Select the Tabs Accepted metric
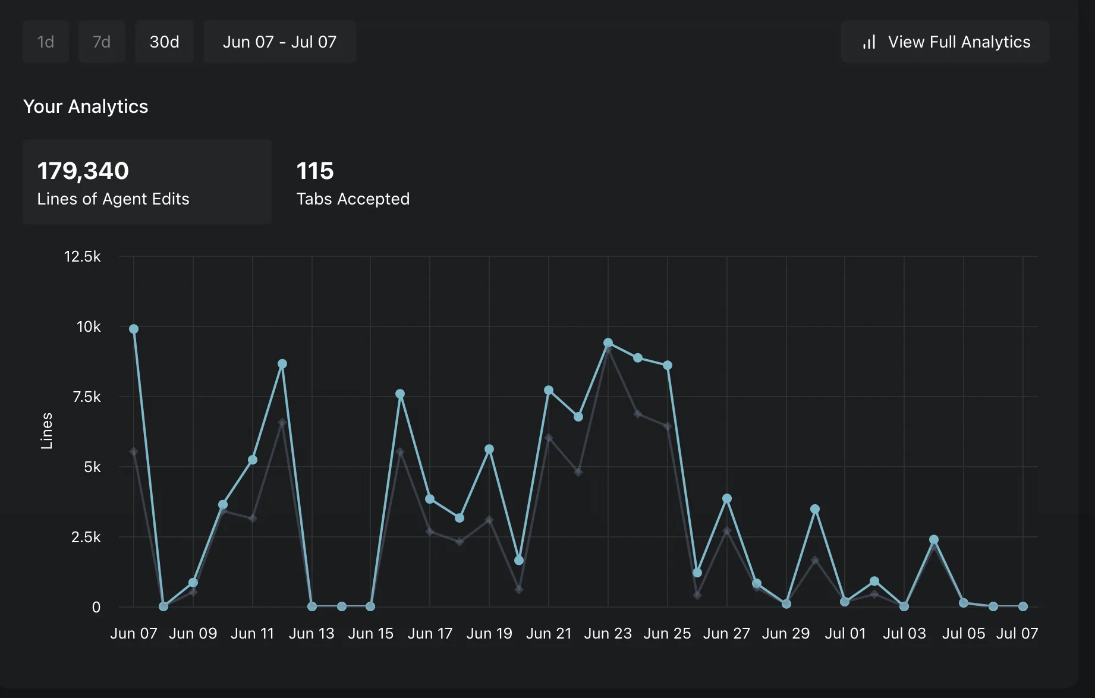The height and width of the screenshot is (698, 1095). [353, 182]
